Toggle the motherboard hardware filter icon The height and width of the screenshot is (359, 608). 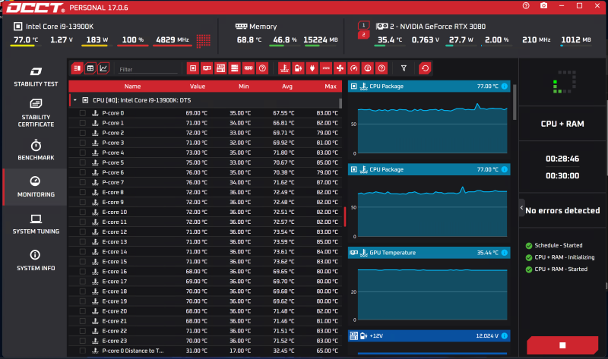pyautogui.click(x=220, y=68)
